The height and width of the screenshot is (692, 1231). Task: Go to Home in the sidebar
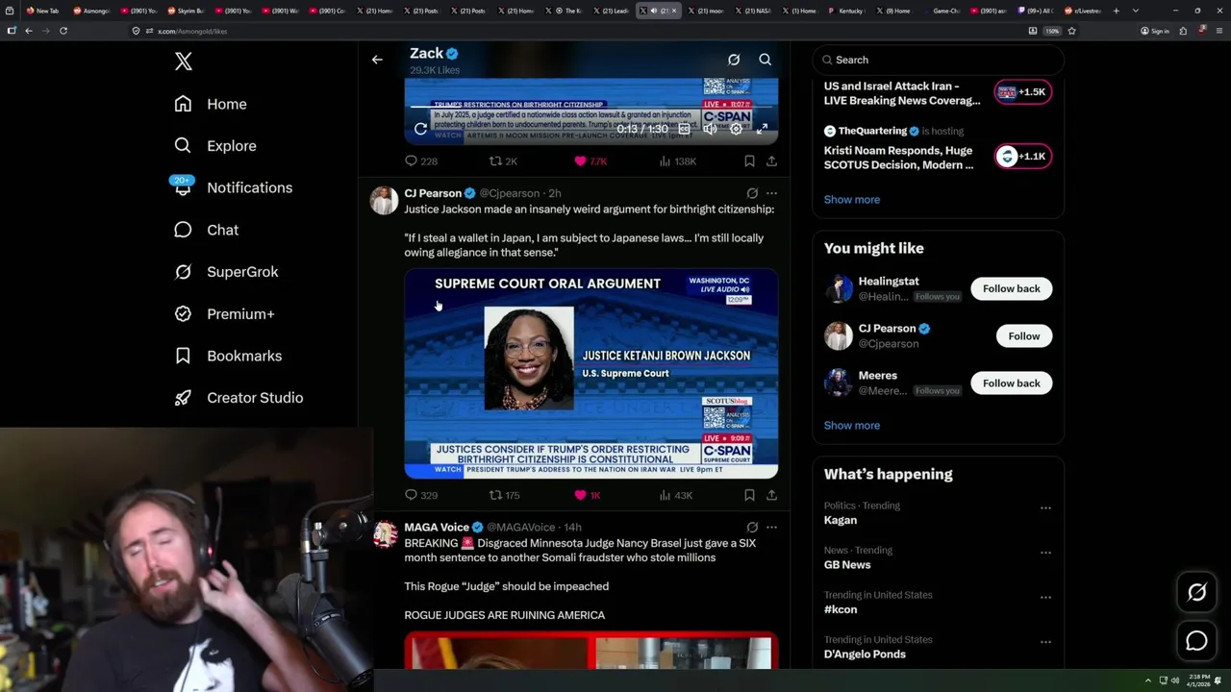(211, 104)
